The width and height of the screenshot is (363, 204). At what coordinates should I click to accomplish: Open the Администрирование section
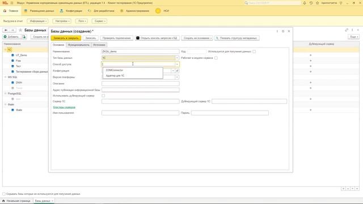coord(135,11)
